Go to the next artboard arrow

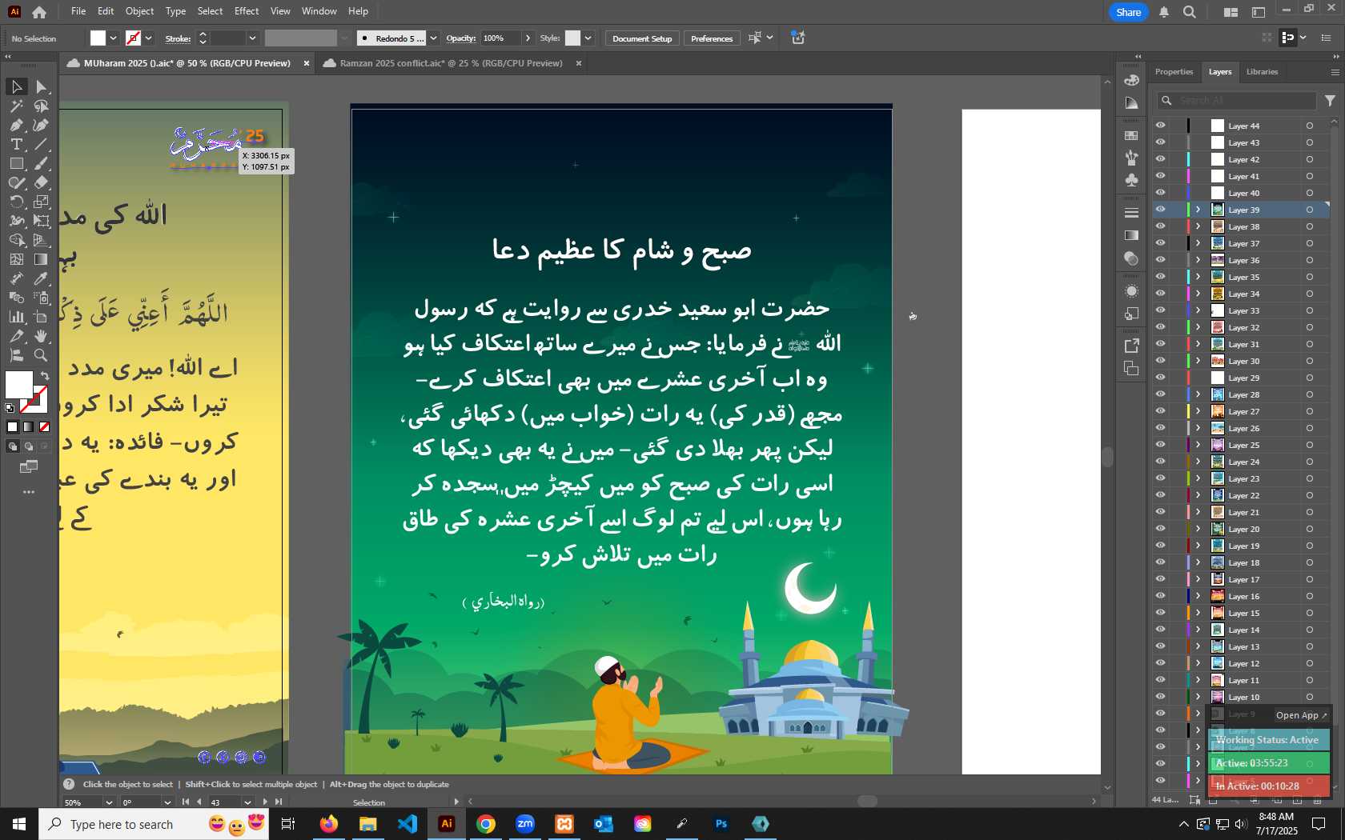264,802
